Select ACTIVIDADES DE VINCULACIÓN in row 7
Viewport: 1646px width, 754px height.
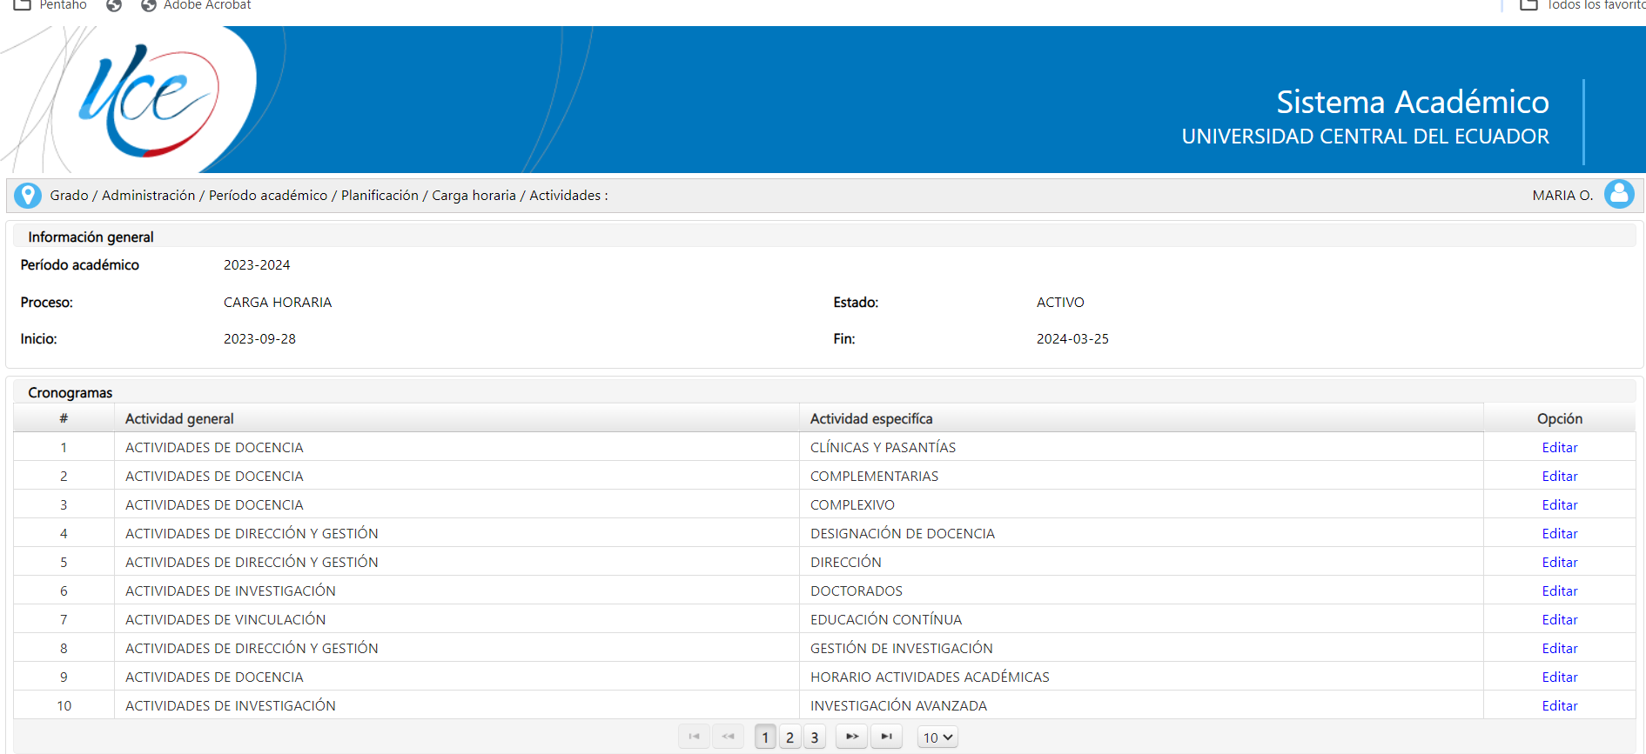225,619
